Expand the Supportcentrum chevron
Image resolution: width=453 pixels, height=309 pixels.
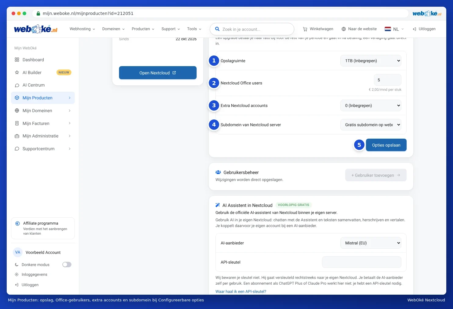coord(70,149)
